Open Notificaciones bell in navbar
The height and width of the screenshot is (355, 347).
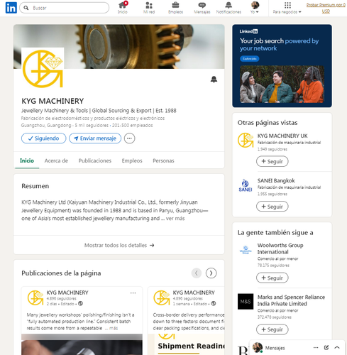(x=228, y=8)
